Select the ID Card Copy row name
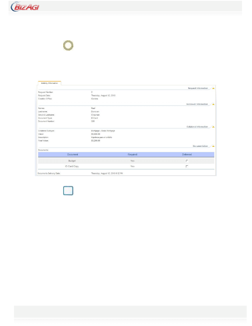This screenshot has height=326, width=252. point(72,166)
